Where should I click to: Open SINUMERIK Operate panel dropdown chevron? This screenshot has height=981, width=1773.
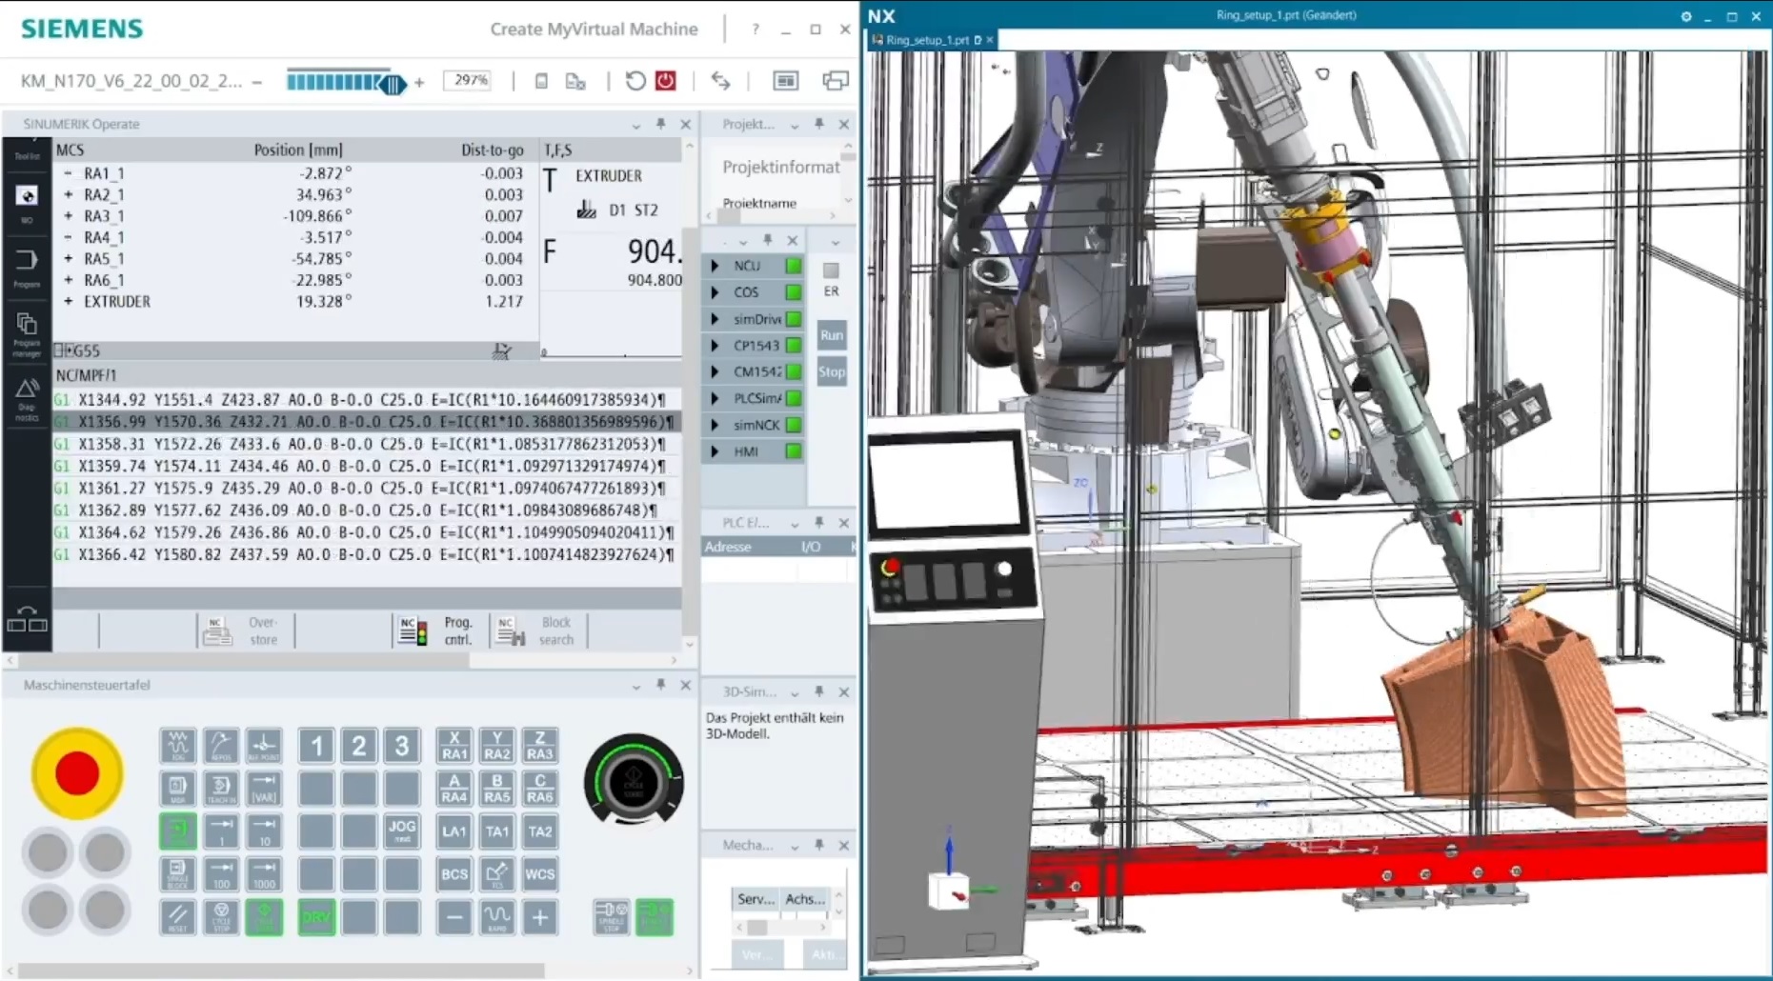pos(635,125)
